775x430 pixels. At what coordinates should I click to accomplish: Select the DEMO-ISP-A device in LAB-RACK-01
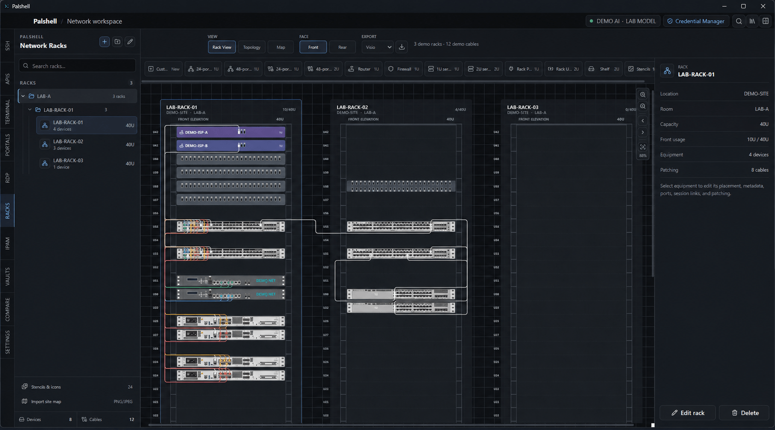(231, 132)
